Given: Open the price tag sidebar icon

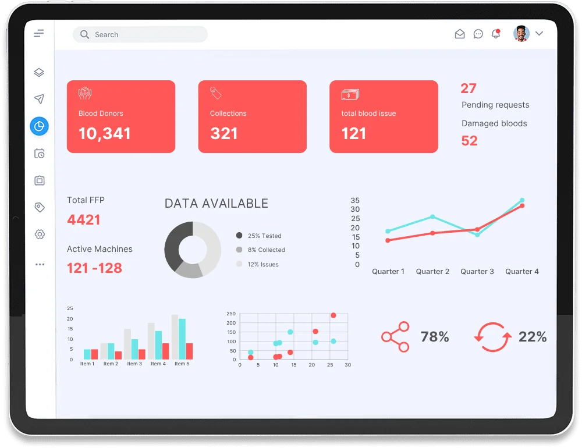Looking at the screenshot, I should tap(39, 207).
